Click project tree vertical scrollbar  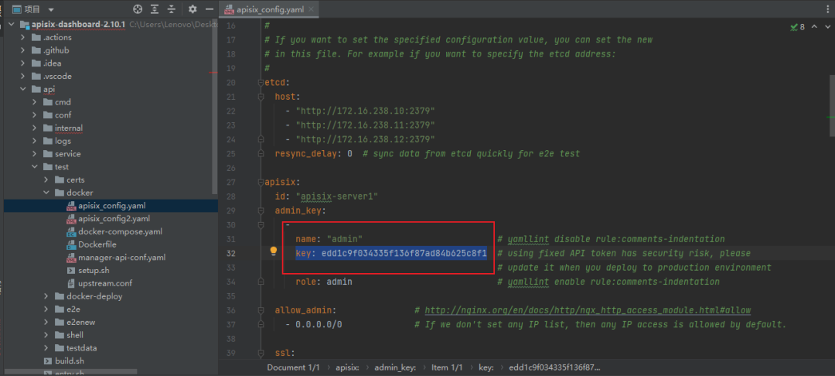pos(215,107)
